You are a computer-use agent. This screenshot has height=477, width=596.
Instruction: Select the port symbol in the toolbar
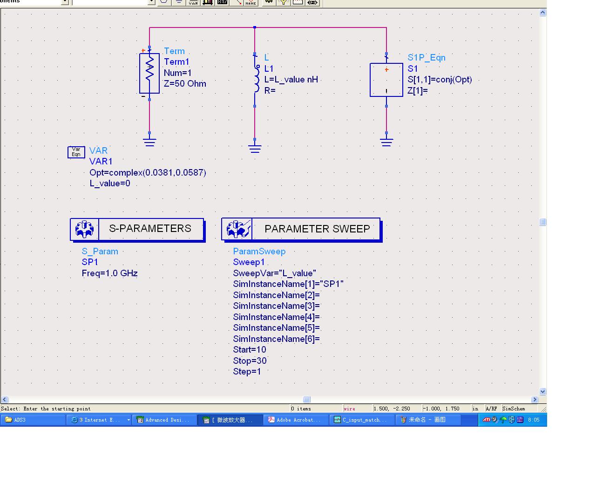[x=164, y=2]
